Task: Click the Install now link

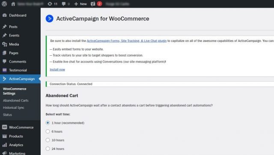Action: pos(57,69)
